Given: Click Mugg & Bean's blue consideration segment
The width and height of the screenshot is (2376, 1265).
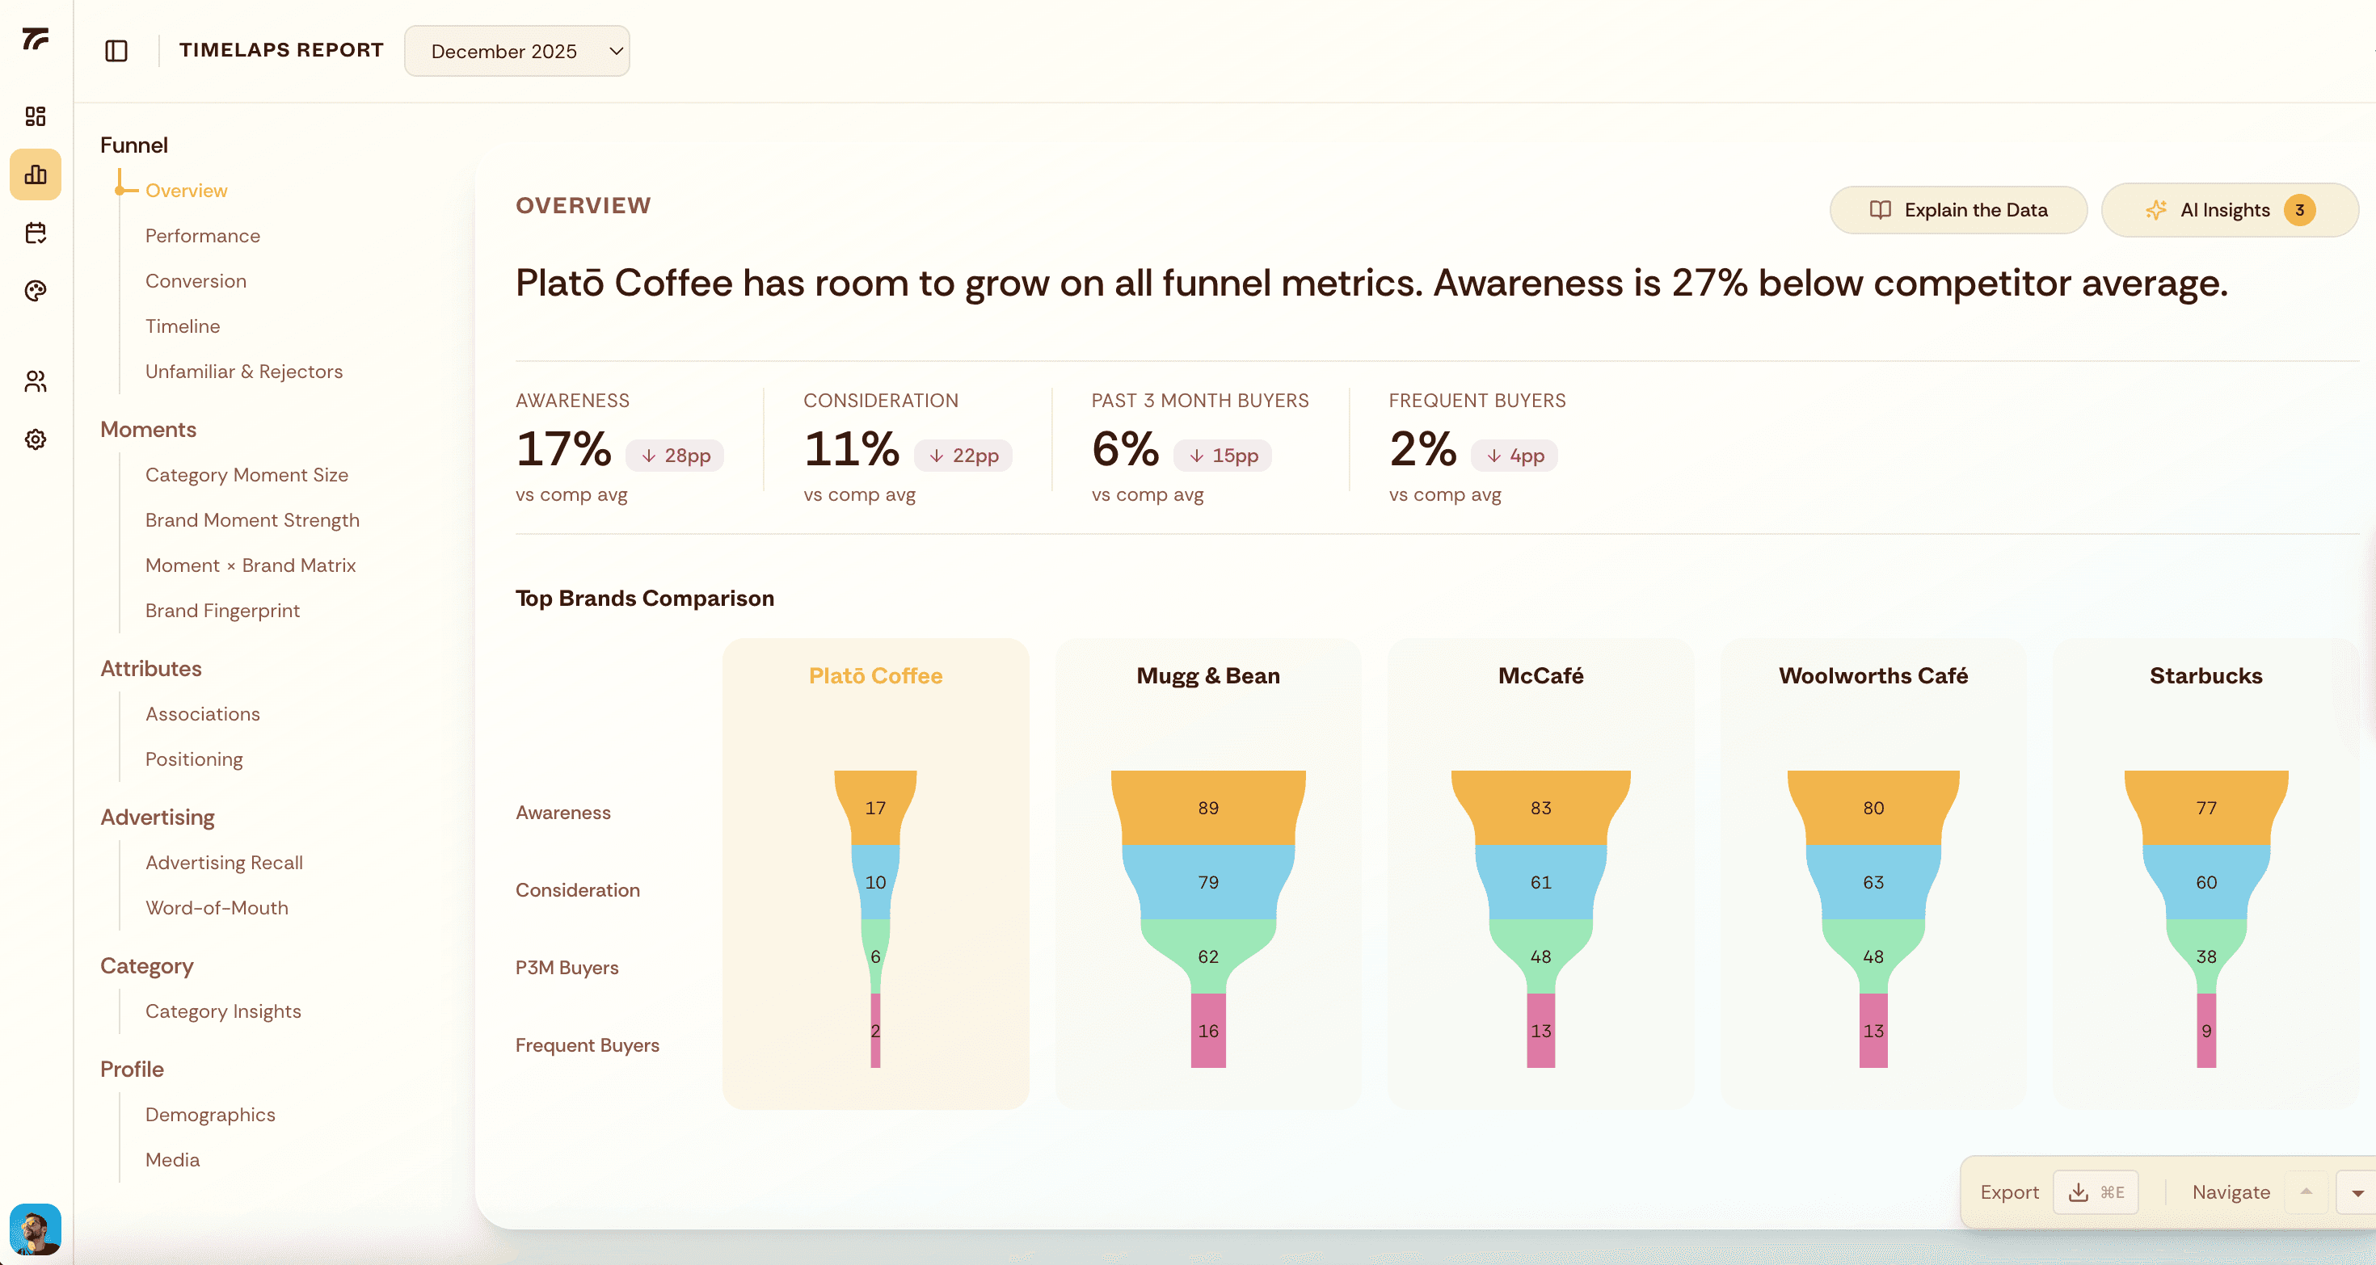Looking at the screenshot, I should tap(1207, 881).
